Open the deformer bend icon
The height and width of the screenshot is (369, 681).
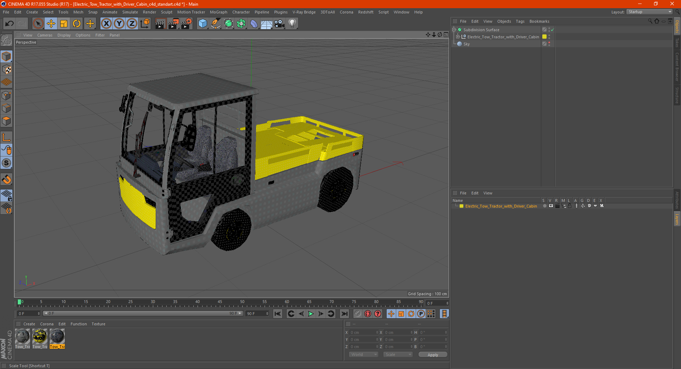pyautogui.click(x=254, y=24)
